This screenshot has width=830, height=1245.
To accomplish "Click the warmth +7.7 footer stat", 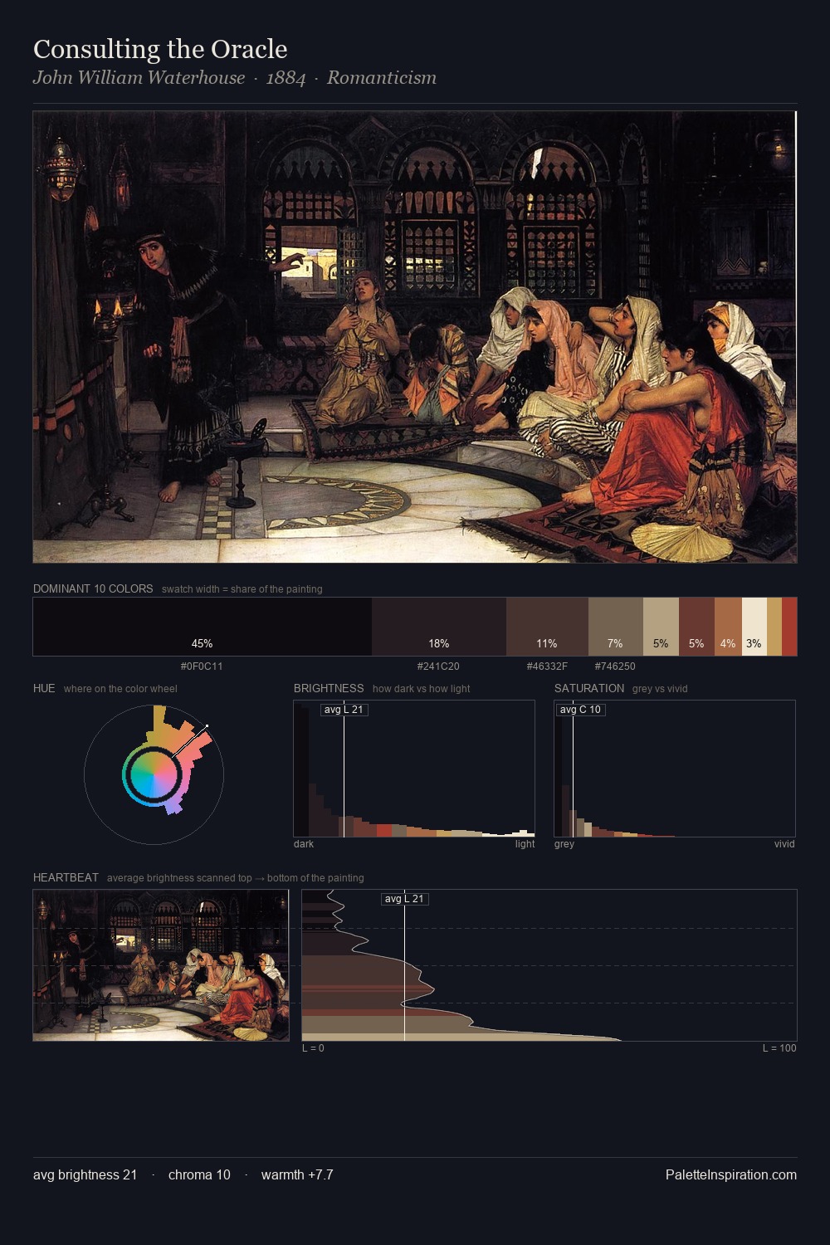I will click(297, 1174).
